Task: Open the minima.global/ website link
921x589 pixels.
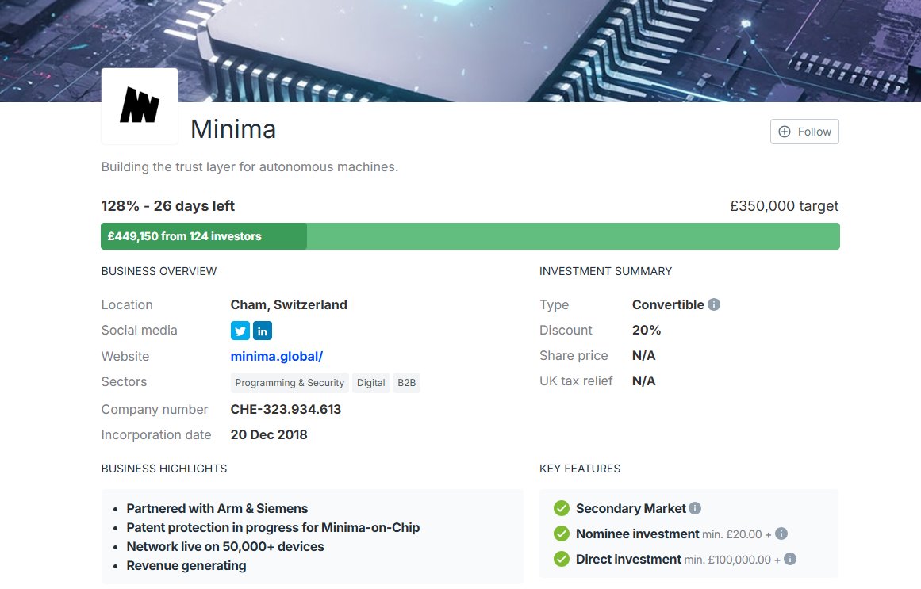Action: [277, 356]
